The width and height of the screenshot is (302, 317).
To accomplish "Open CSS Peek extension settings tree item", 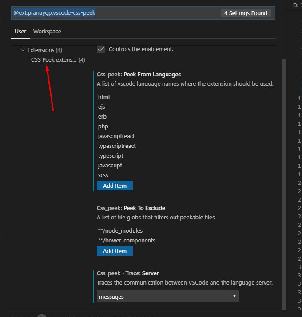I will click(58, 60).
